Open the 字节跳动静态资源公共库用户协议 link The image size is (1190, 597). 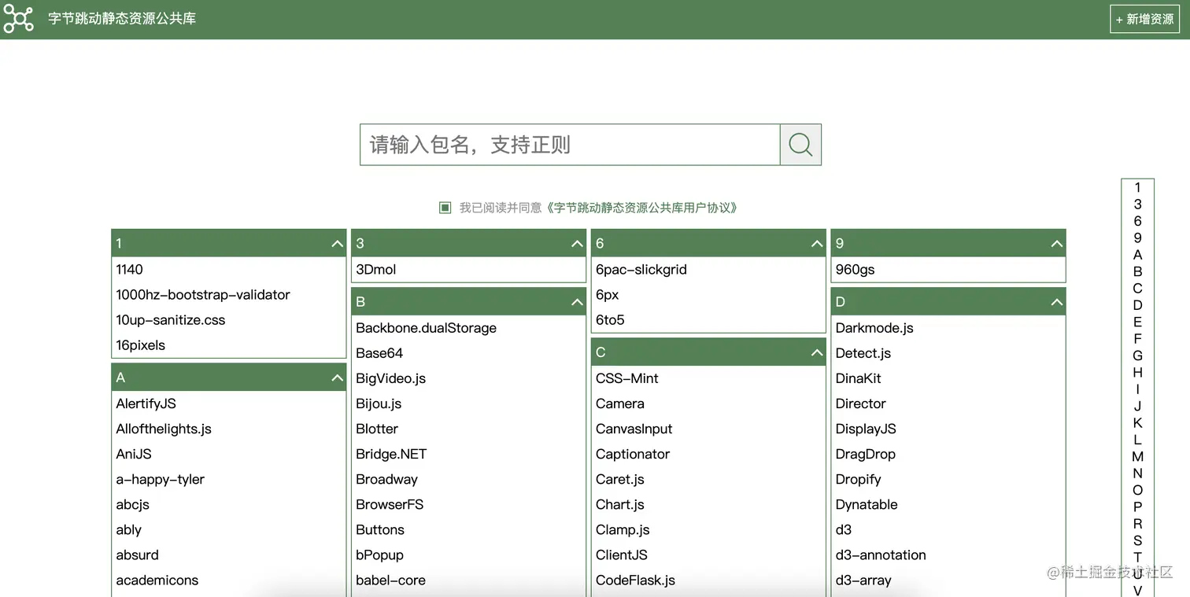[642, 208]
